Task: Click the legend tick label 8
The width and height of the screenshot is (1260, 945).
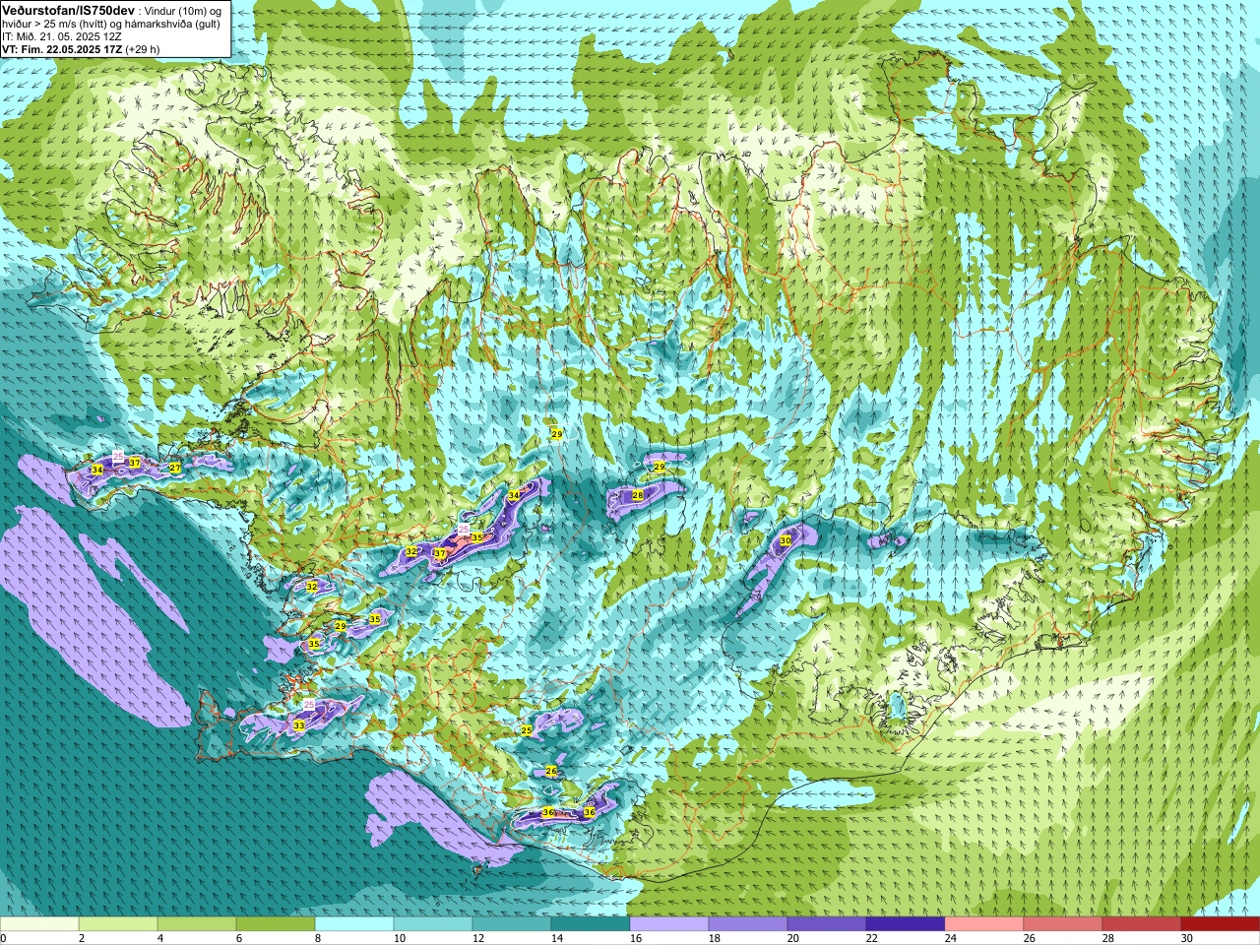Action: (x=318, y=938)
